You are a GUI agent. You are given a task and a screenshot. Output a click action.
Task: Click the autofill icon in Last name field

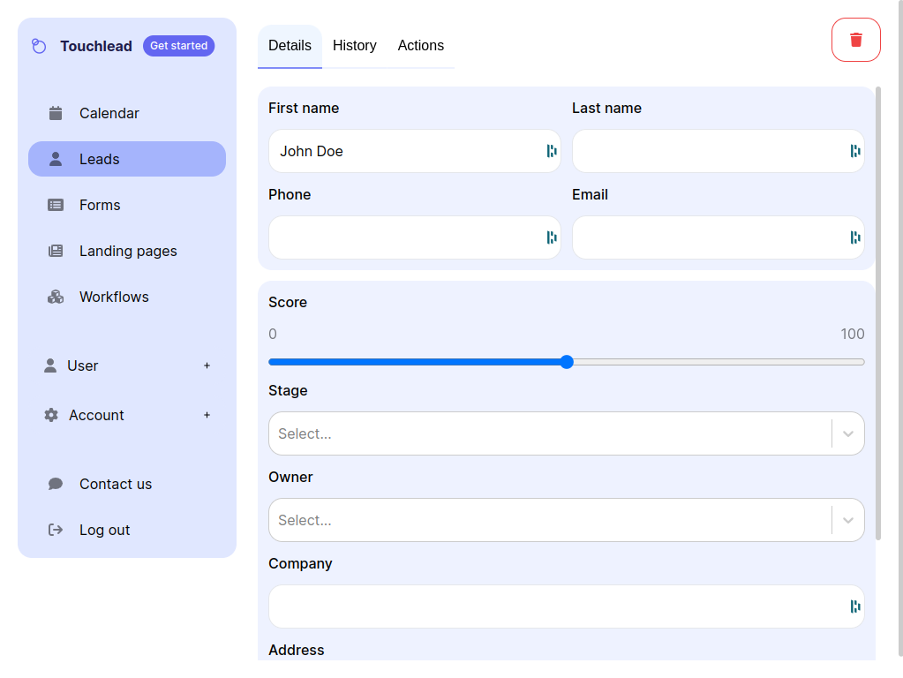click(855, 151)
